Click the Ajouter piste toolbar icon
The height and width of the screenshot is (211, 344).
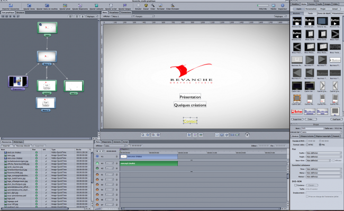pyautogui.click(x=65, y=5)
